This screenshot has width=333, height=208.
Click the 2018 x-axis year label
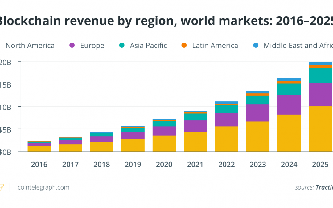pos(102,165)
